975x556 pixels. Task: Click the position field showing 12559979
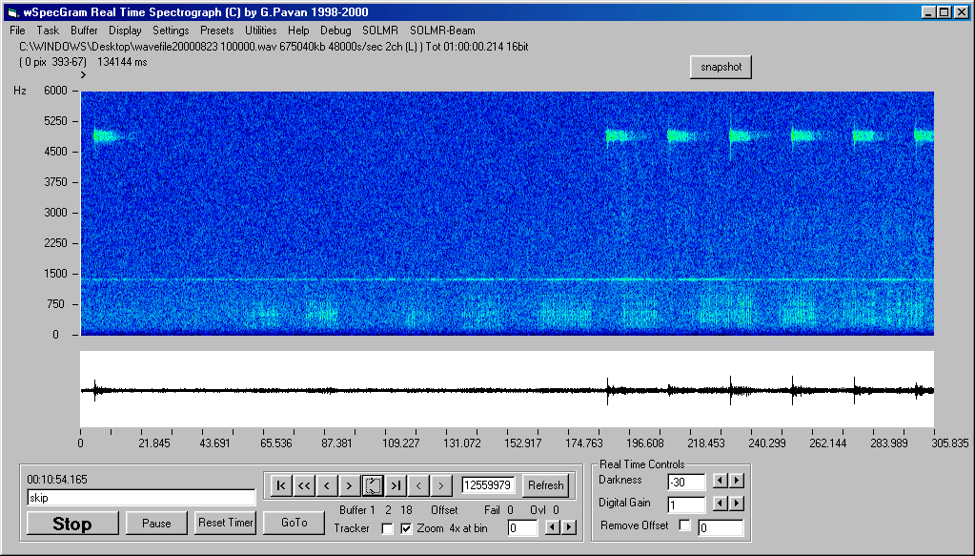tap(488, 485)
